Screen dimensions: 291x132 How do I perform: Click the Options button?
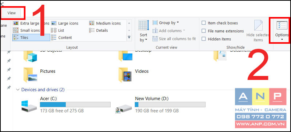(x=282, y=30)
